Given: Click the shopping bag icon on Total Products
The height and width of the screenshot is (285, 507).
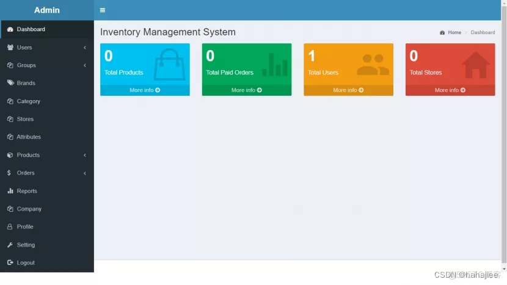Looking at the screenshot, I should click(x=169, y=64).
